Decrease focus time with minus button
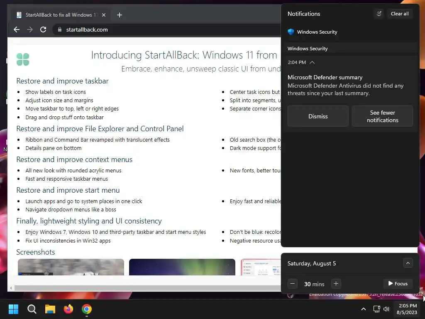 pos(293,284)
